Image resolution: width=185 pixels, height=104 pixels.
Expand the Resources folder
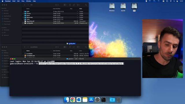click(24, 17)
